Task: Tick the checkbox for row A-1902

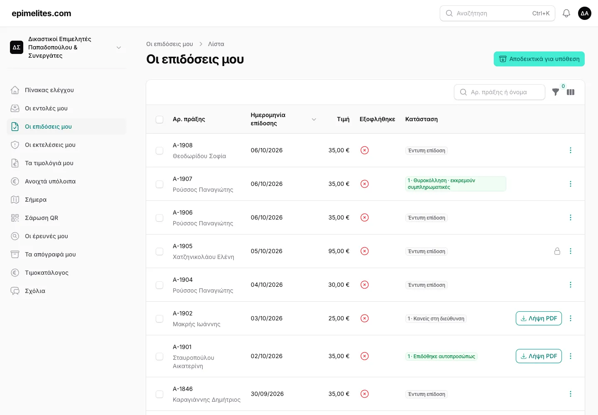Action: [159, 319]
